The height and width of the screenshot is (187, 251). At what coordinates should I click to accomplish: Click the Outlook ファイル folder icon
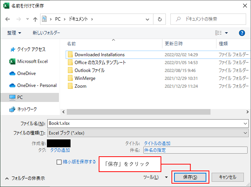coord(70,70)
